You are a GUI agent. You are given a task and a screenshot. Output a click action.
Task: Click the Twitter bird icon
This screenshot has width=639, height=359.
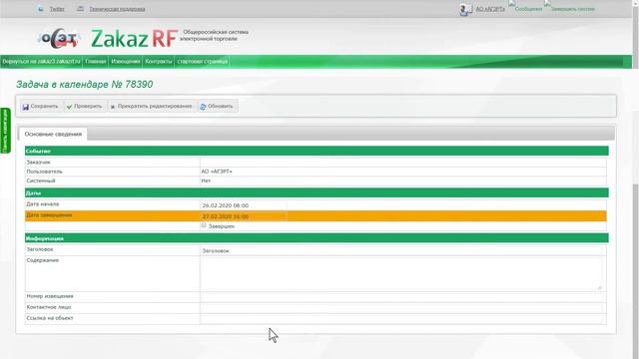pos(41,9)
